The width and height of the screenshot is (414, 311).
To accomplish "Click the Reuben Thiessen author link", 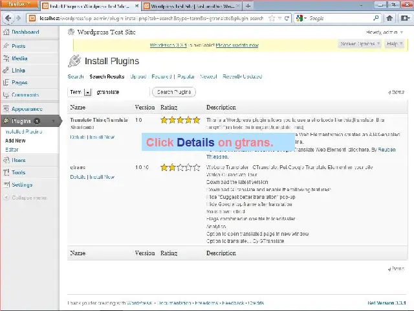I will tap(387, 150).
